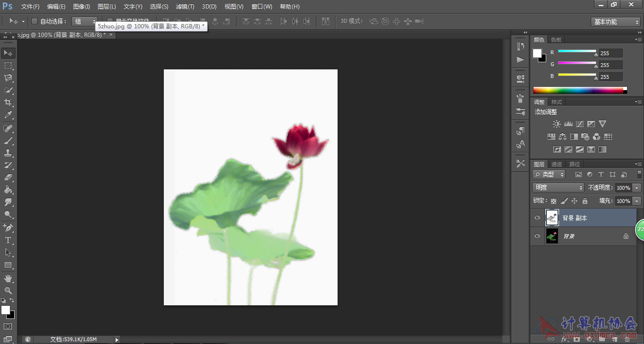Click the color spectrum ramp bar
The height and width of the screenshot is (344, 644).
578,90
